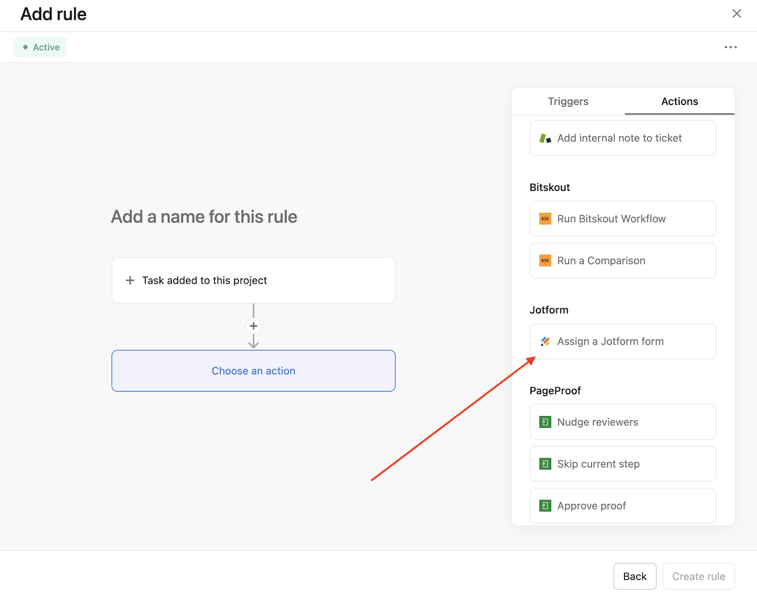Select Assign a Jotform form action
Screen dimensions: 757x598
pyautogui.click(x=623, y=341)
